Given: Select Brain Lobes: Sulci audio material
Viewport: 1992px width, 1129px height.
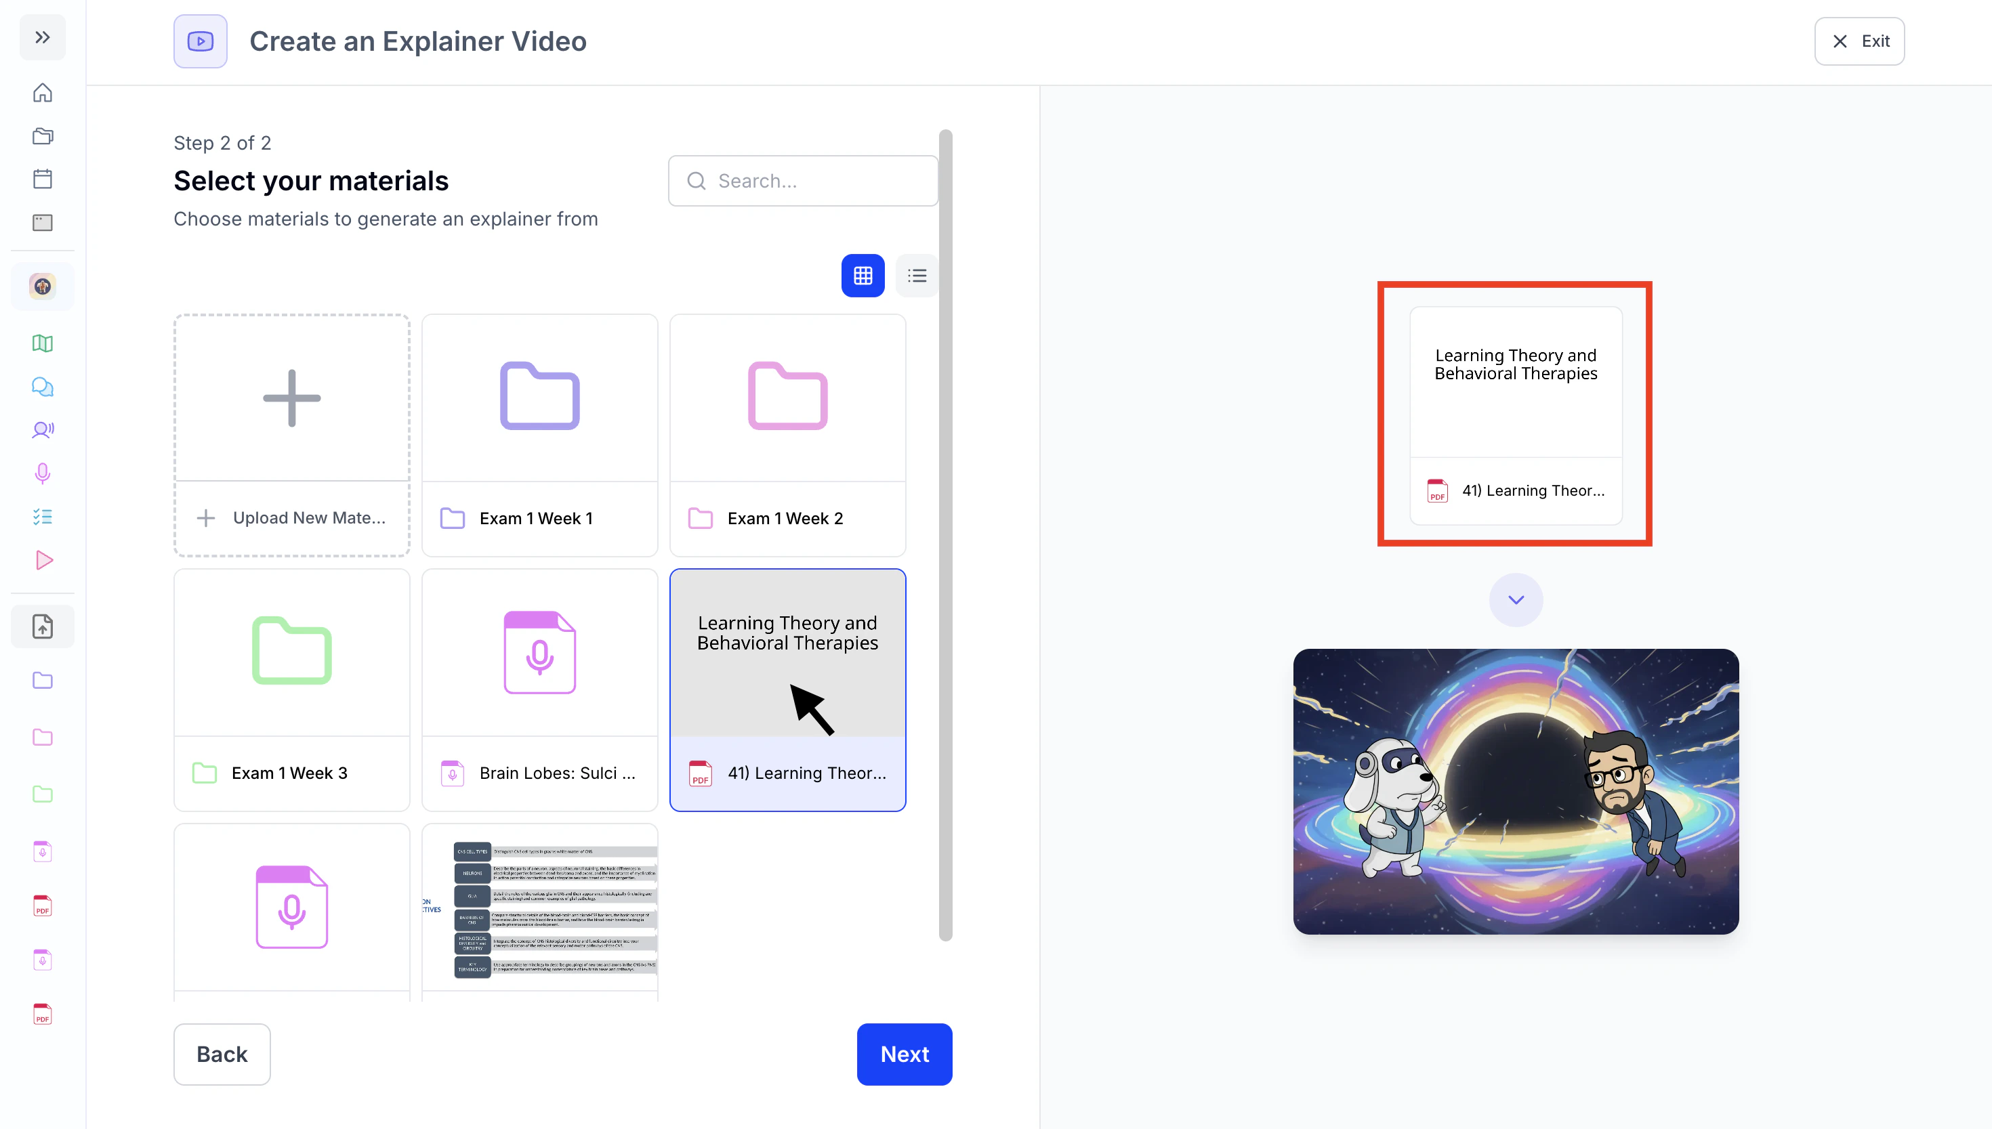Looking at the screenshot, I should pyautogui.click(x=540, y=690).
